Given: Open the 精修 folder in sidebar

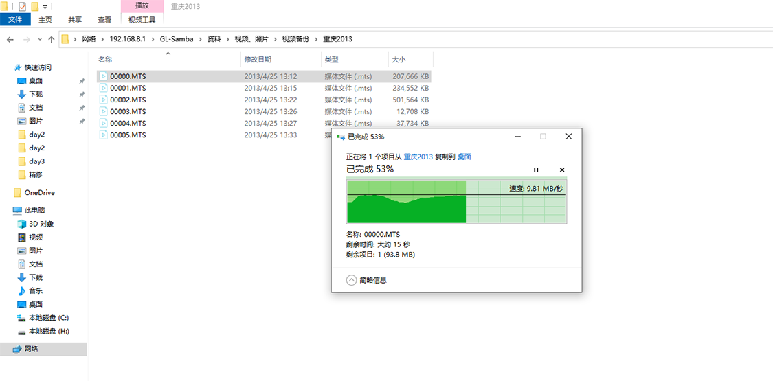Looking at the screenshot, I should click(36, 174).
